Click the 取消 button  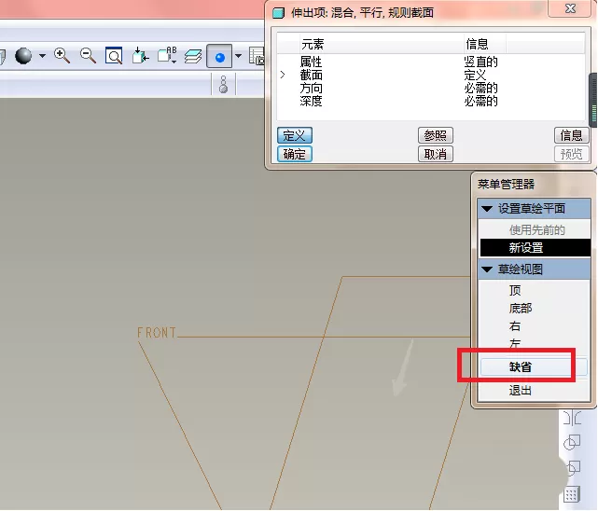click(435, 154)
